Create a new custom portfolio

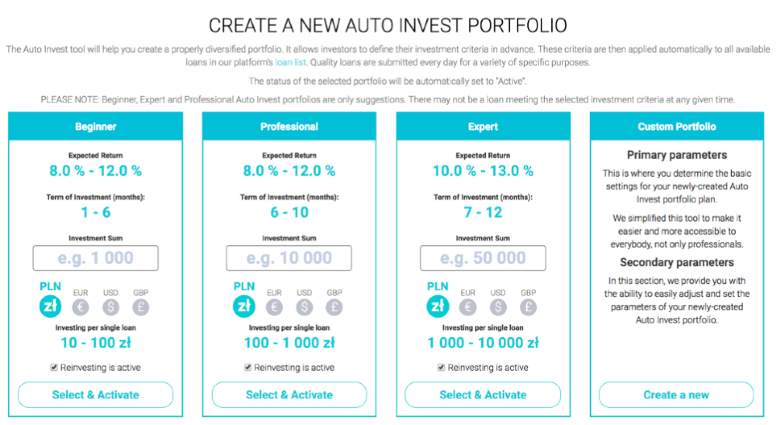[x=676, y=395]
